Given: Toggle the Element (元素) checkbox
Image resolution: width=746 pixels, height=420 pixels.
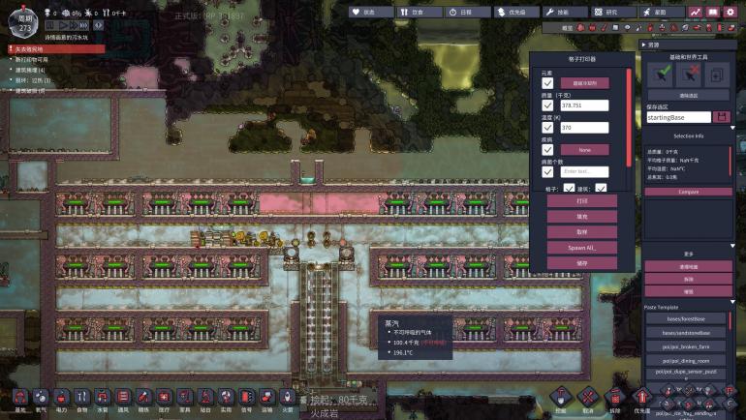Looking at the screenshot, I should (547, 83).
